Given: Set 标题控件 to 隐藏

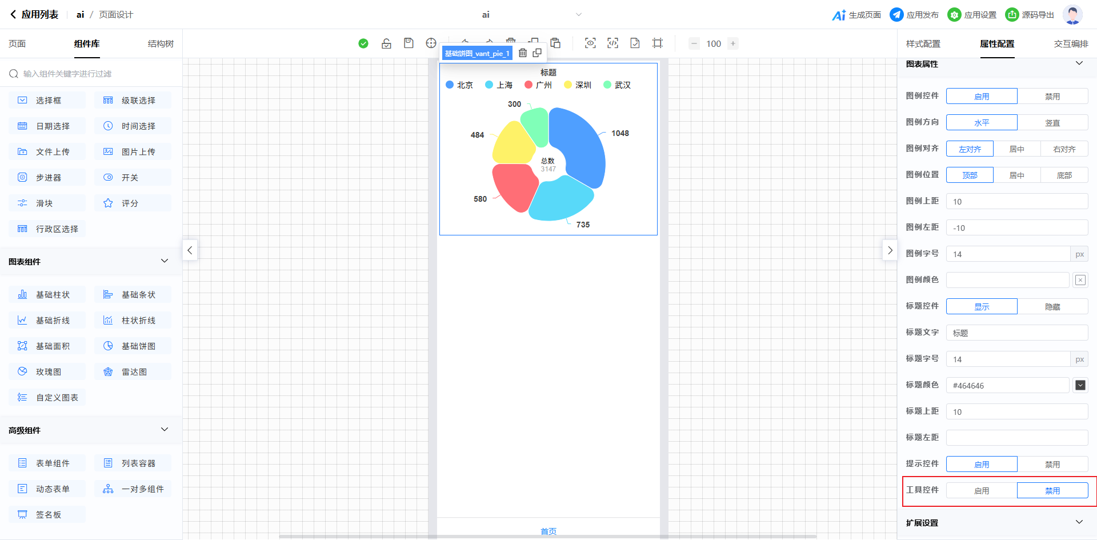Looking at the screenshot, I should [x=1052, y=307].
